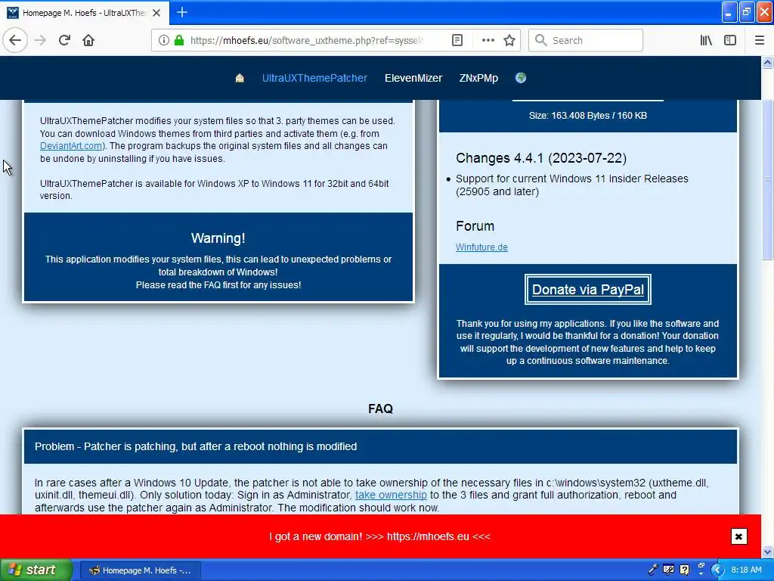Open the Windows start menu

pos(36,570)
